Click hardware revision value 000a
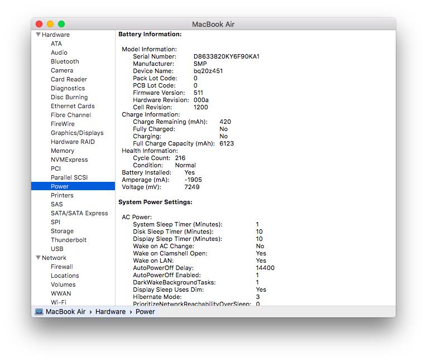This screenshot has width=427, height=362. pos(201,100)
